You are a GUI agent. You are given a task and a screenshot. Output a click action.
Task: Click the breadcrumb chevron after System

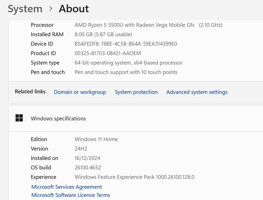click(x=51, y=9)
